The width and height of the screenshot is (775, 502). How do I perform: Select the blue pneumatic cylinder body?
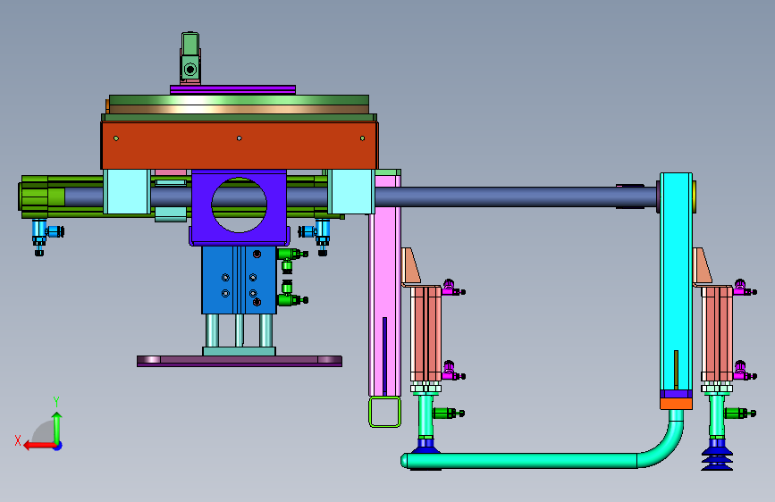click(239, 280)
